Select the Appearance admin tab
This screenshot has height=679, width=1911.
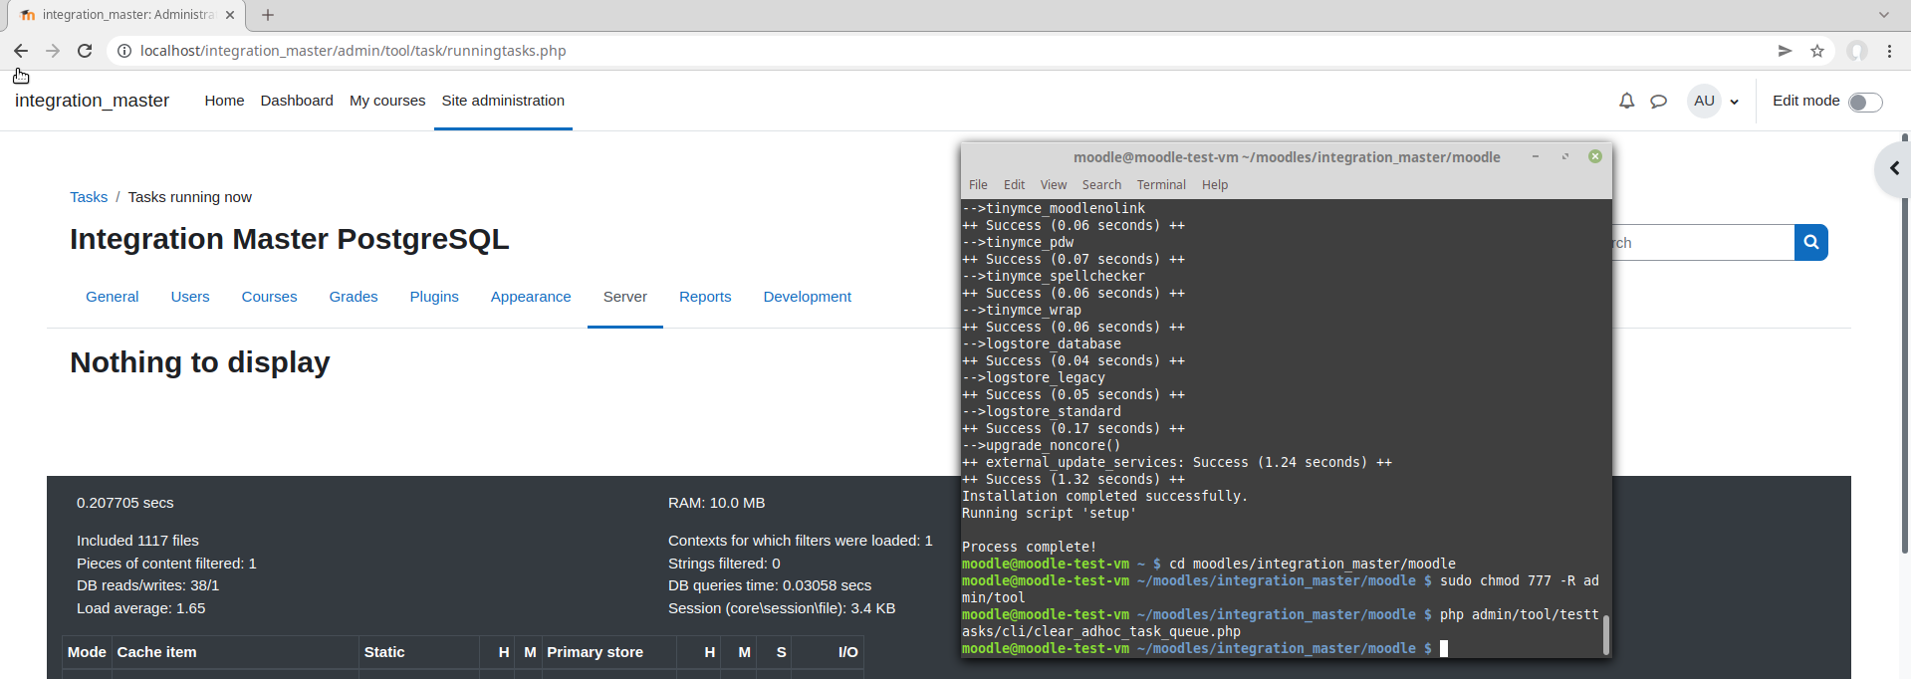pyautogui.click(x=531, y=297)
